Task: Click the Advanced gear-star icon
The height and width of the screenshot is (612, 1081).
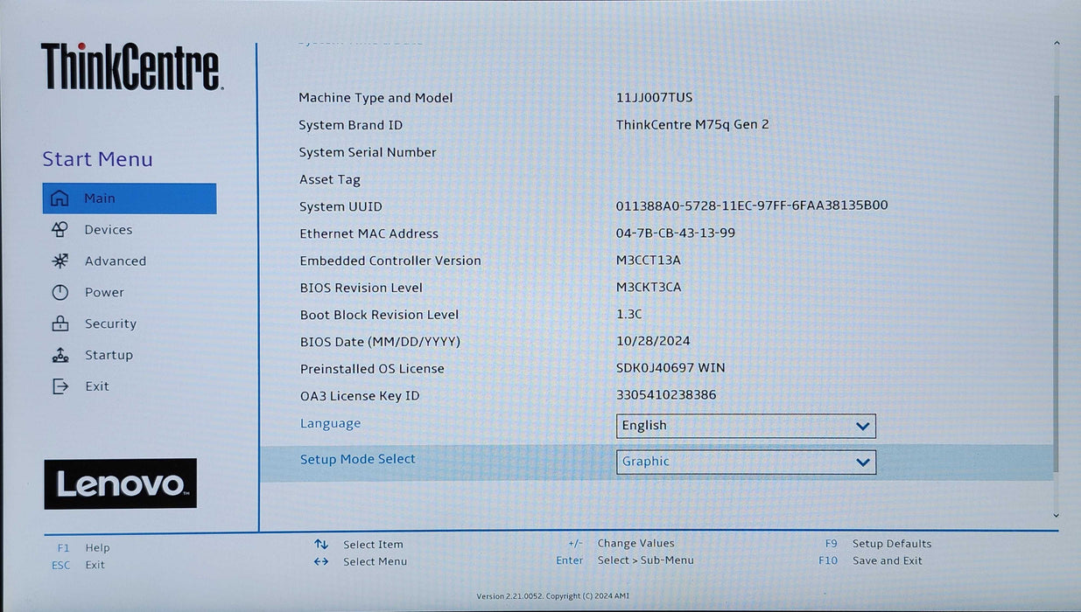Action: coord(60,261)
